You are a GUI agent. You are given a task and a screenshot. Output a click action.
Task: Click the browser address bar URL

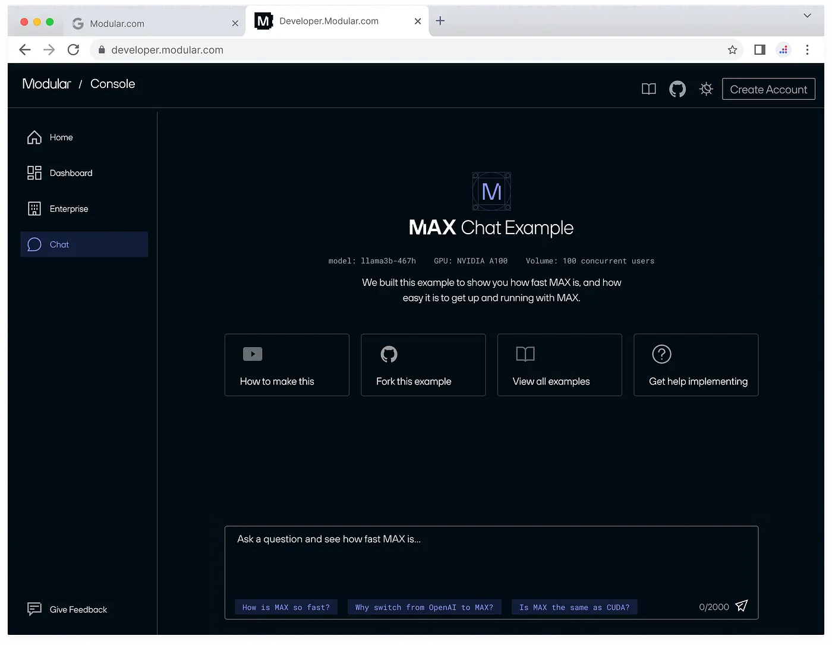point(168,50)
